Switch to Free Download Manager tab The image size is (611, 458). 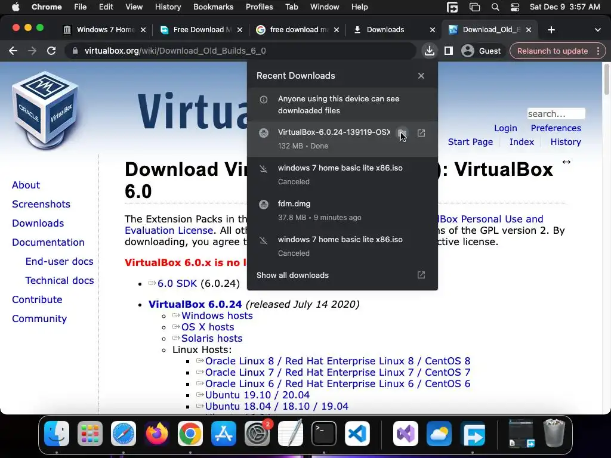[x=202, y=30]
